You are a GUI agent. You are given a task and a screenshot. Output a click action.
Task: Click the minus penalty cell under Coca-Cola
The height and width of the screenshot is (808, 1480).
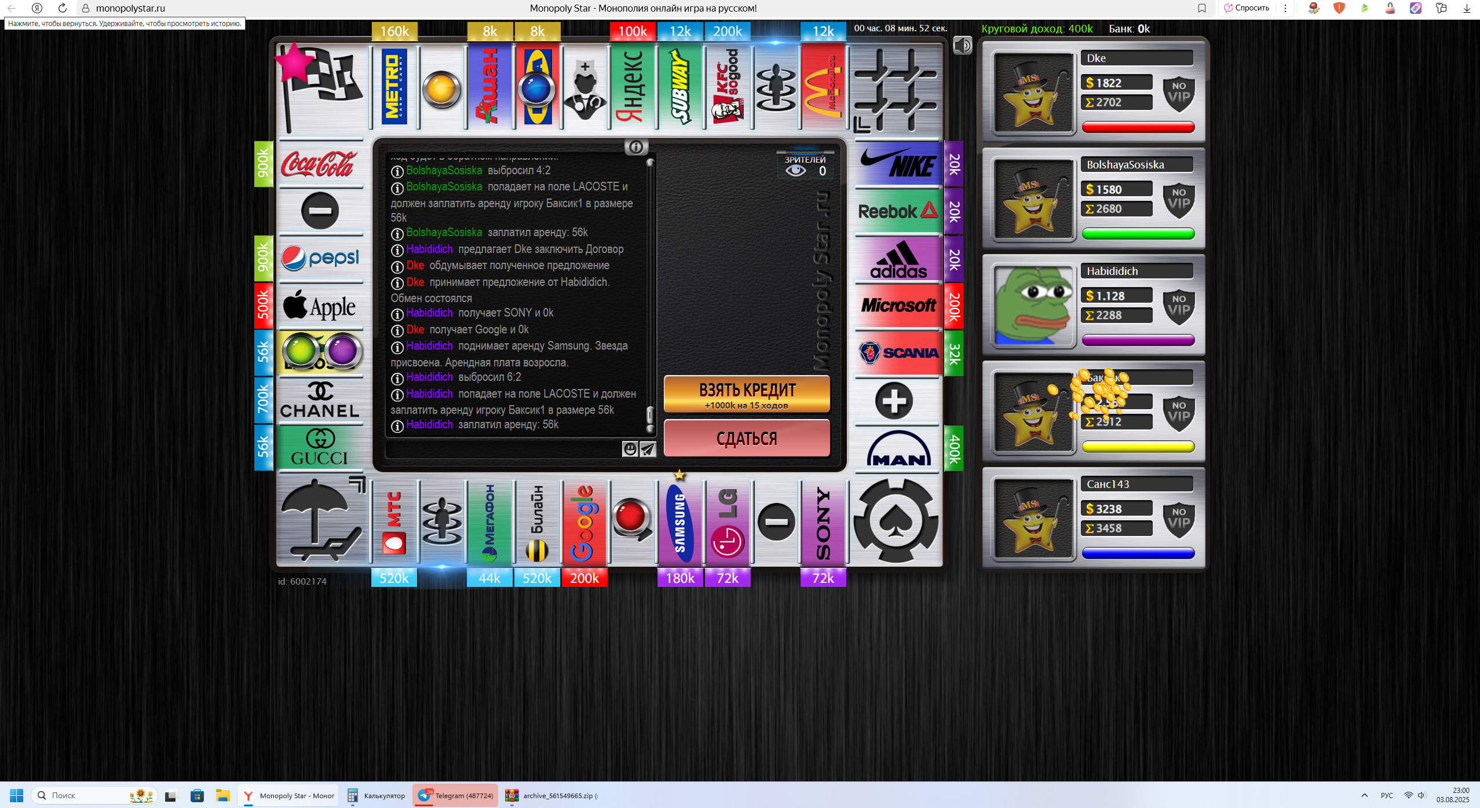tap(320, 211)
